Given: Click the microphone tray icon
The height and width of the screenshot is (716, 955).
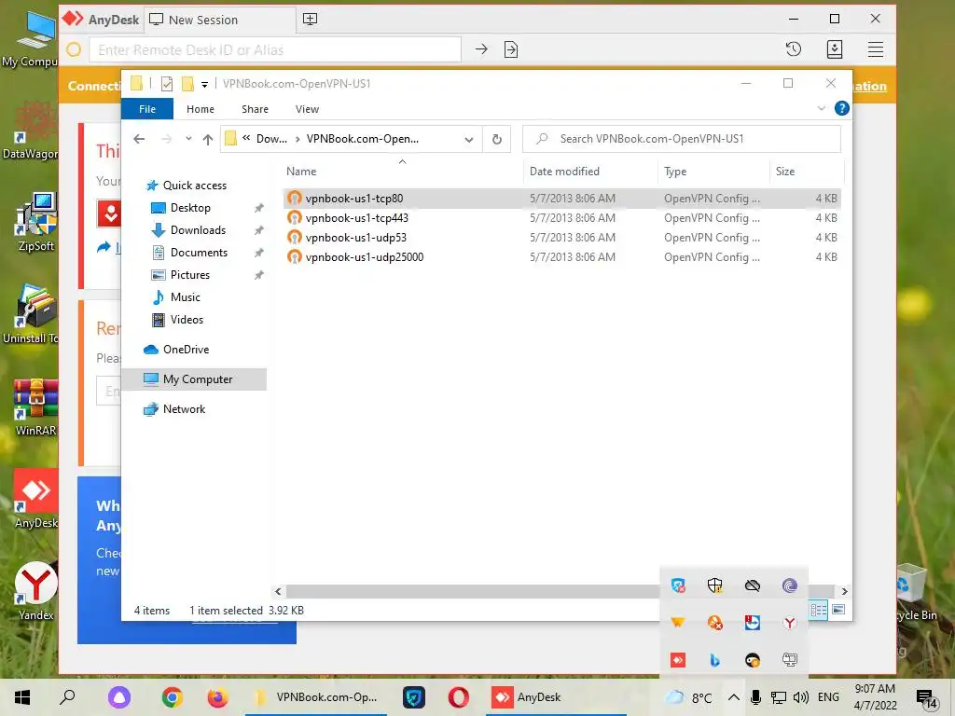Looking at the screenshot, I should pyautogui.click(x=755, y=697).
